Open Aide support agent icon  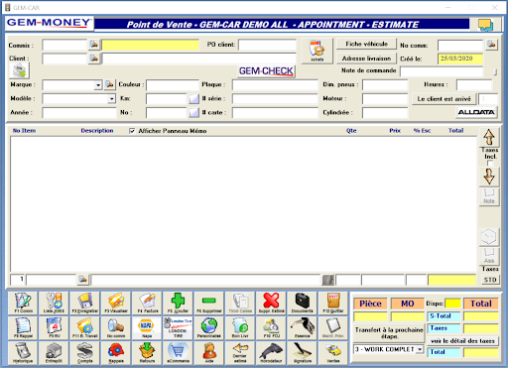coord(209,353)
